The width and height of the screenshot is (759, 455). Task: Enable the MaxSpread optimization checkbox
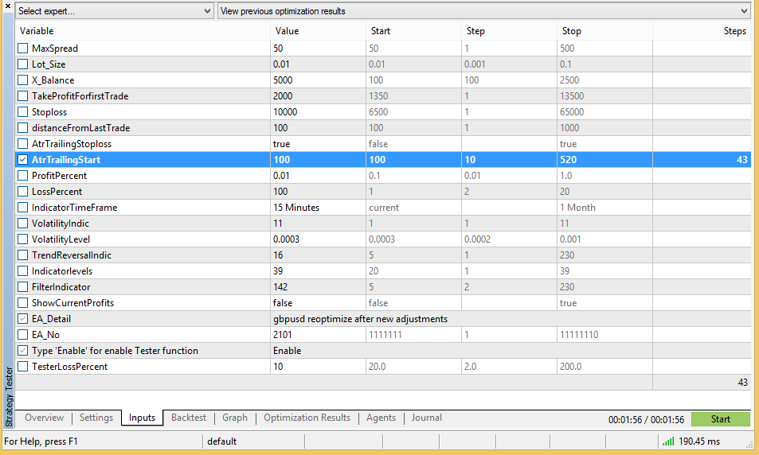(23, 49)
